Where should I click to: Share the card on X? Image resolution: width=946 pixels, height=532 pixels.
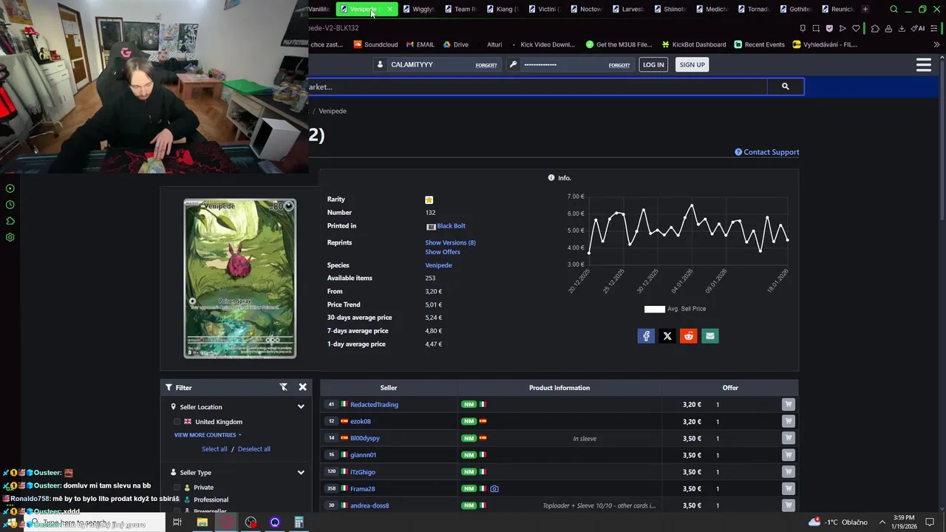pyautogui.click(x=667, y=336)
